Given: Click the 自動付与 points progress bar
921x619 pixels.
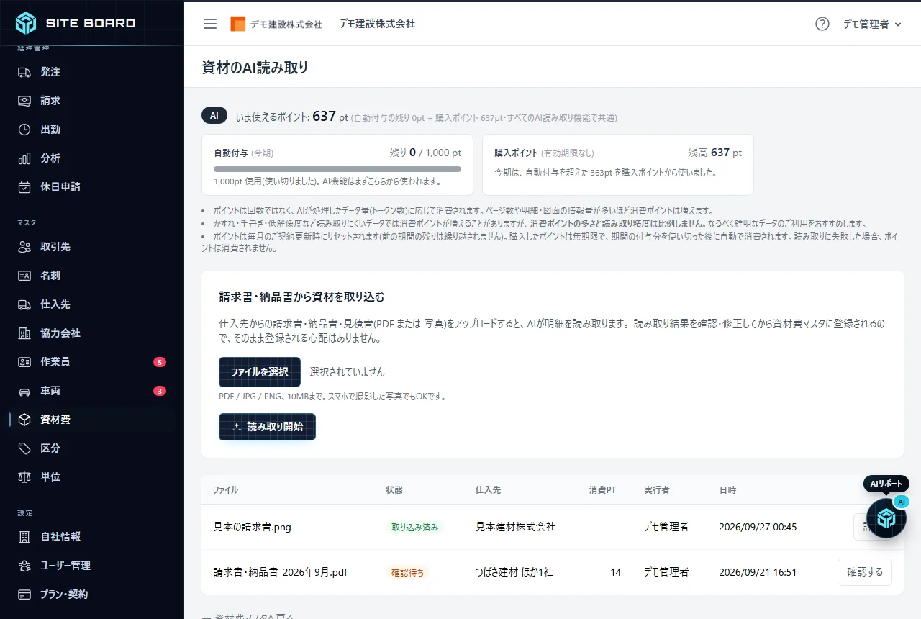Looking at the screenshot, I should point(338,169).
